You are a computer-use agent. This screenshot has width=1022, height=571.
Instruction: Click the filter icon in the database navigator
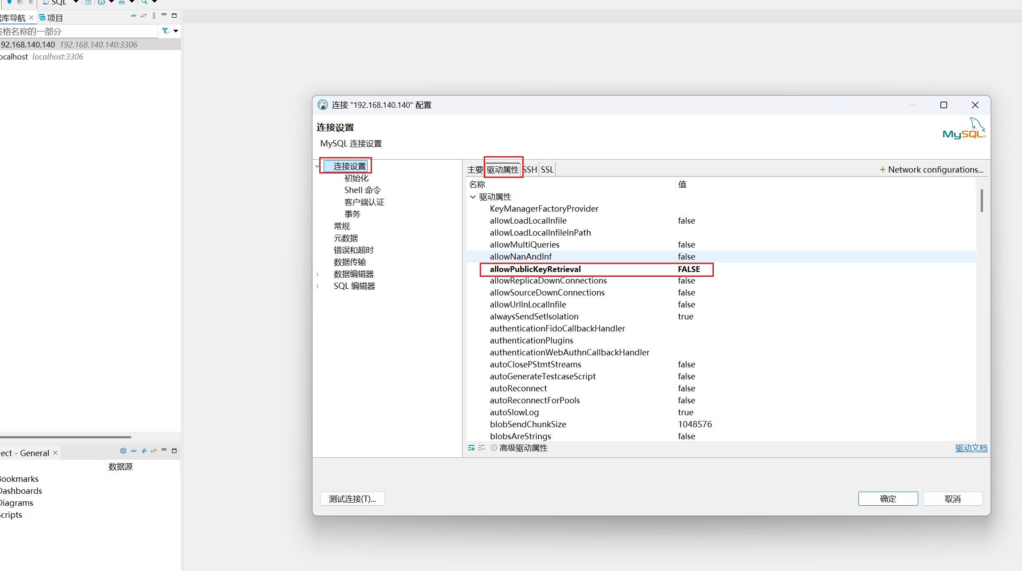click(x=164, y=31)
